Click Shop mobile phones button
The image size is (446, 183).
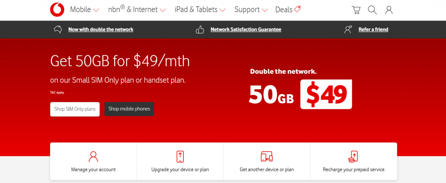coord(129,109)
